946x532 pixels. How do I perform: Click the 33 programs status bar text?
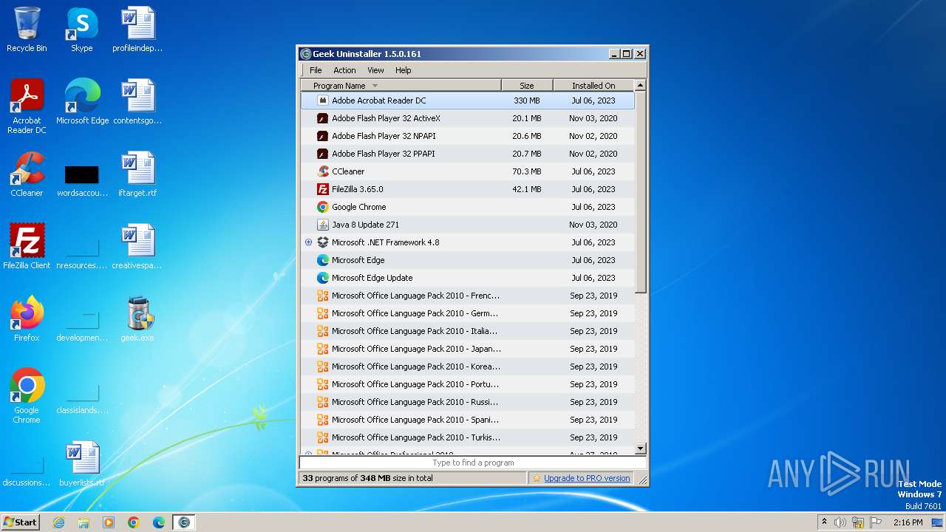pyautogui.click(x=367, y=478)
